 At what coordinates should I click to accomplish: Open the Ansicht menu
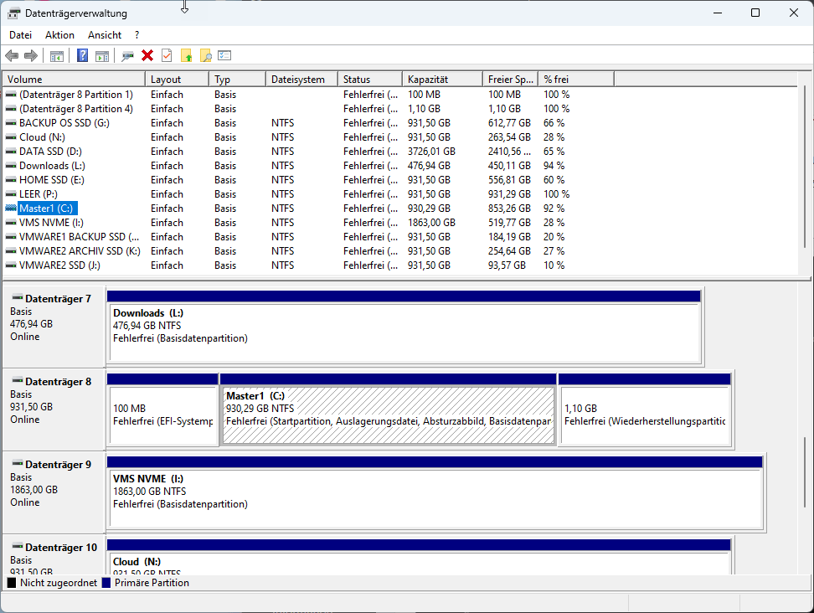(105, 35)
